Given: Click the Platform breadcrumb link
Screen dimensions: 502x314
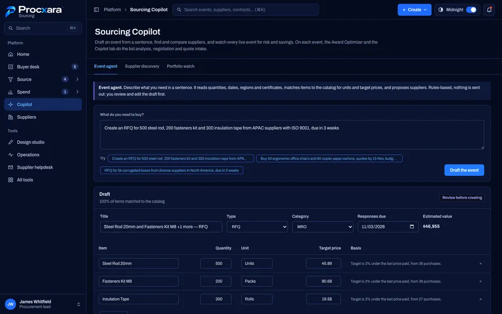Looking at the screenshot, I should (112, 9).
